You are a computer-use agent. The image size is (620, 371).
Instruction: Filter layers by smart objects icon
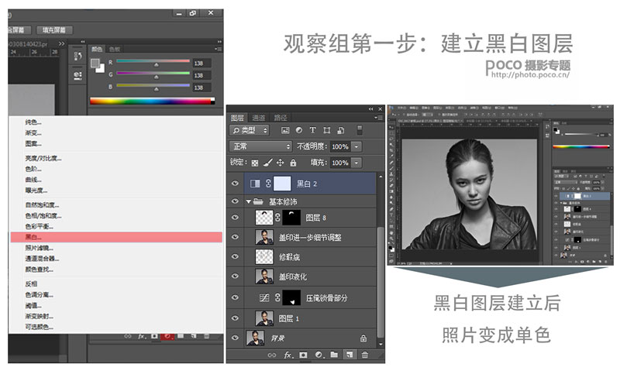point(340,130)
